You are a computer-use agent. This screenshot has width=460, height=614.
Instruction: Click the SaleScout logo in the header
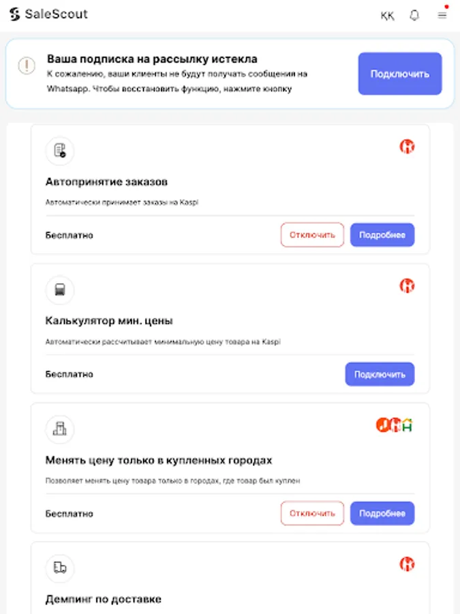[48, 14]
